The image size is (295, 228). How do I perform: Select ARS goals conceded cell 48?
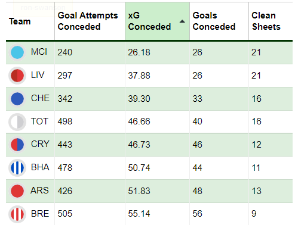197,191
